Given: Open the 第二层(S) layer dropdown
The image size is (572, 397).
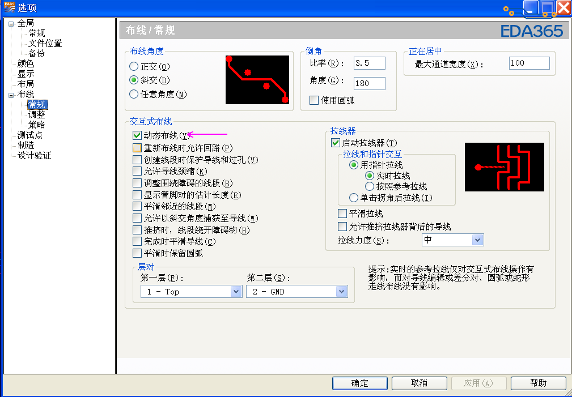Looking at the screenshot, I should tap(296, 292).
